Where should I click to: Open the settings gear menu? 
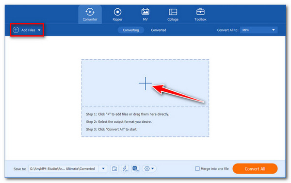pos(149,169)
